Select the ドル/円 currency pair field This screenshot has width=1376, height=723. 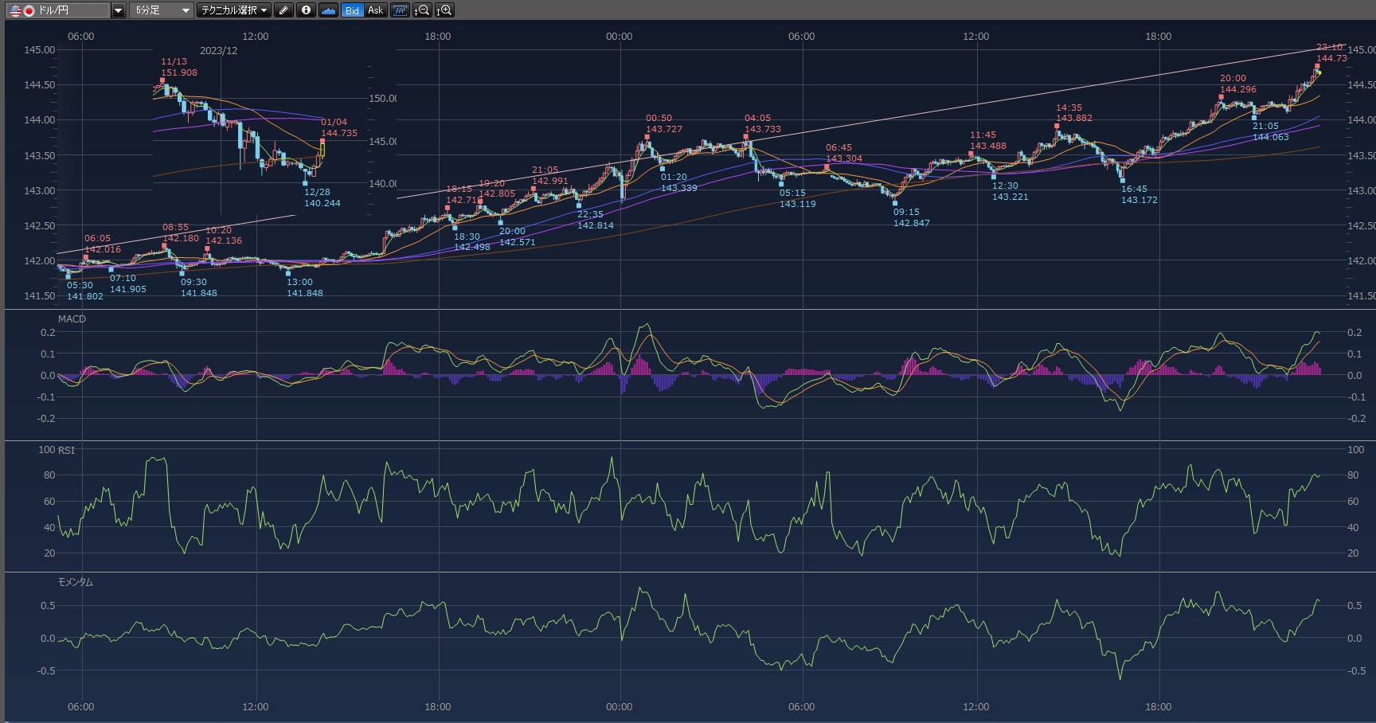coord(72,10)
